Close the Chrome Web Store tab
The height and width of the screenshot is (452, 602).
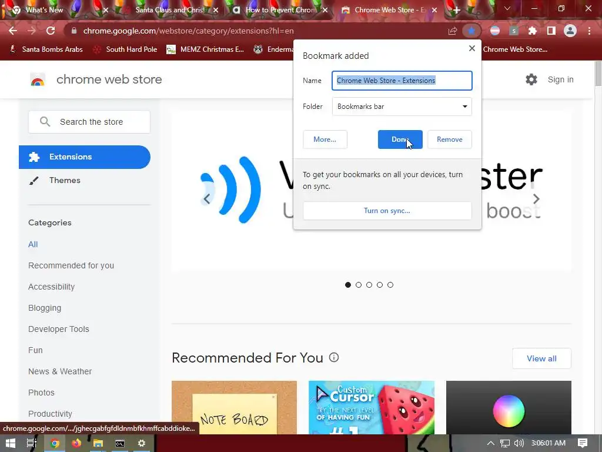(434, 10)
